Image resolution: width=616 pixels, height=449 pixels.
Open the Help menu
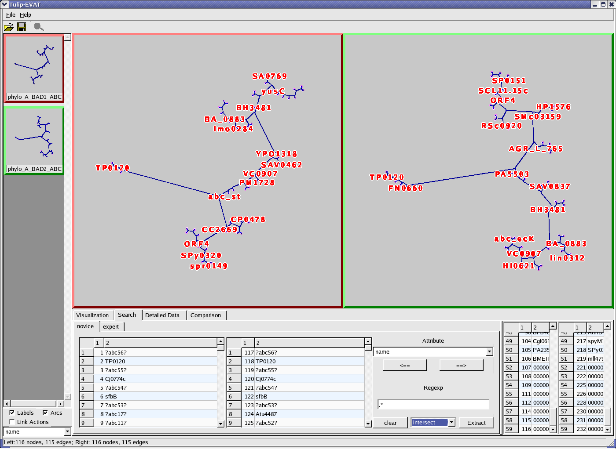click(26, 15)
